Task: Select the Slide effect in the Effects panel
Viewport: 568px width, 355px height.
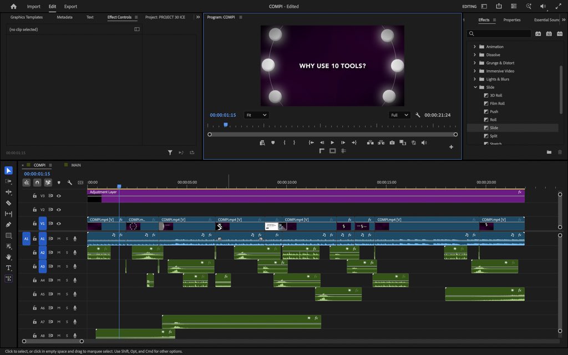Action: click(x=493, y=128)
